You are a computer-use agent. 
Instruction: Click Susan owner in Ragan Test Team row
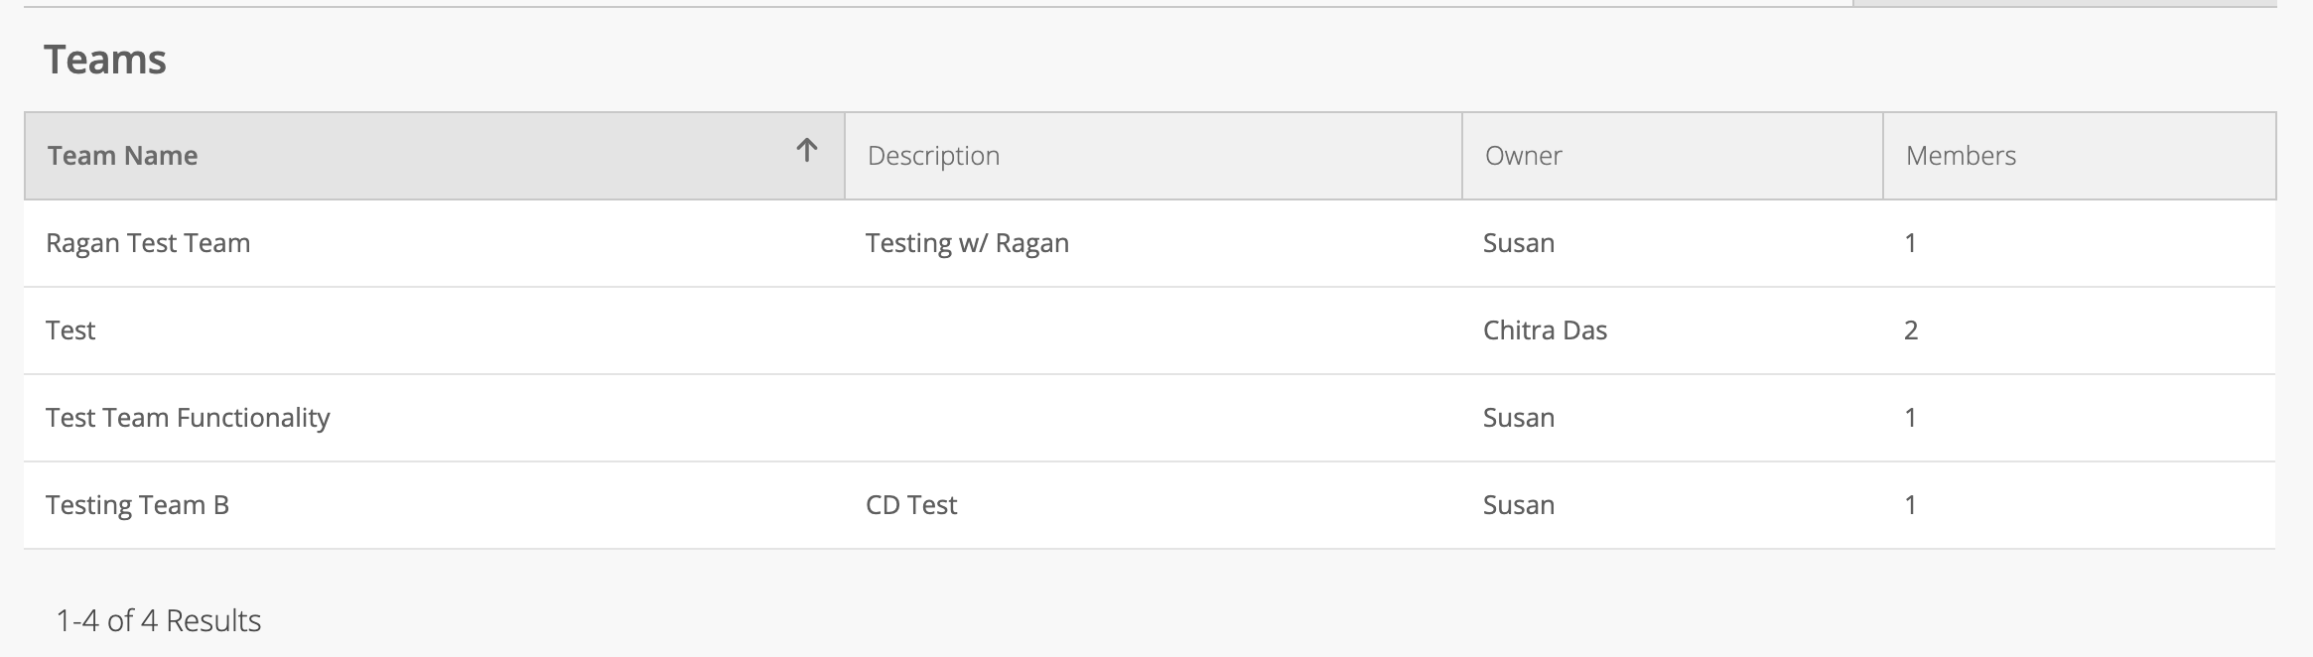tap(1519, 243)
